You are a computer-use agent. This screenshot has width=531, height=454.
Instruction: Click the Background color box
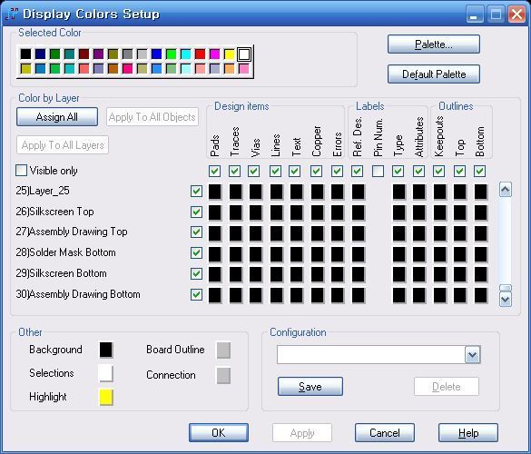click(x=106, y=350)
